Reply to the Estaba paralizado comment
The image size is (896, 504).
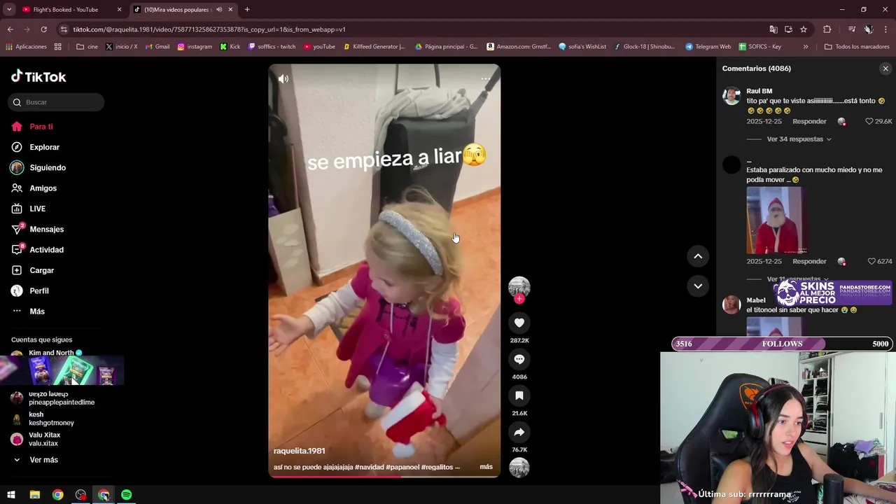(809, 262)
